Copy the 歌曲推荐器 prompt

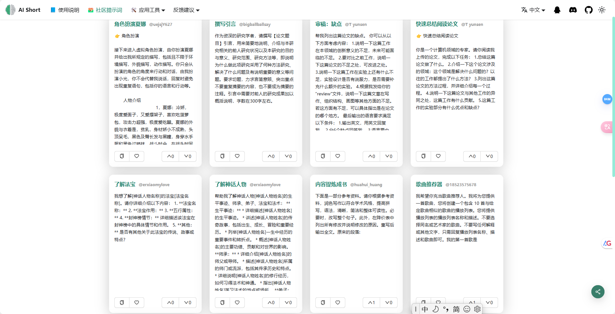tap(423, 301)
